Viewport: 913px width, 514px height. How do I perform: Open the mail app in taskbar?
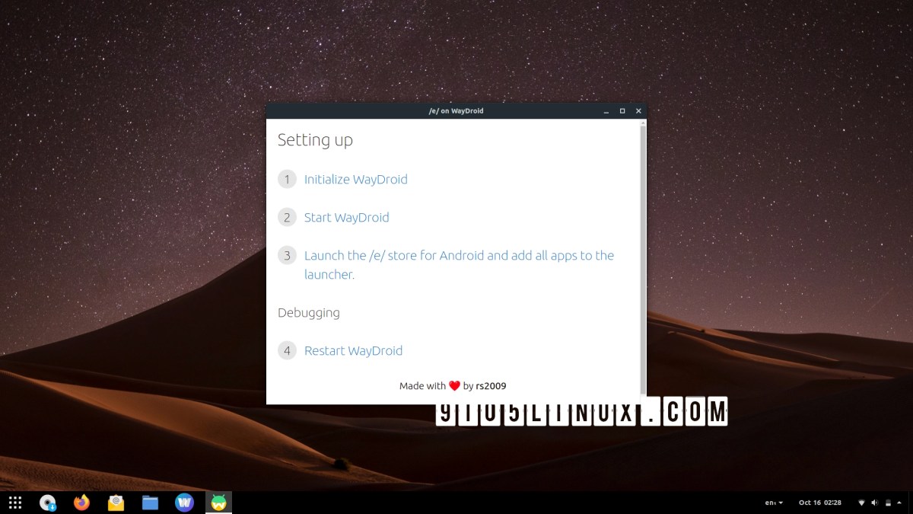click(x=116, y=503)
